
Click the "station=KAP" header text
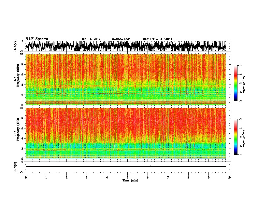(121, 39)
